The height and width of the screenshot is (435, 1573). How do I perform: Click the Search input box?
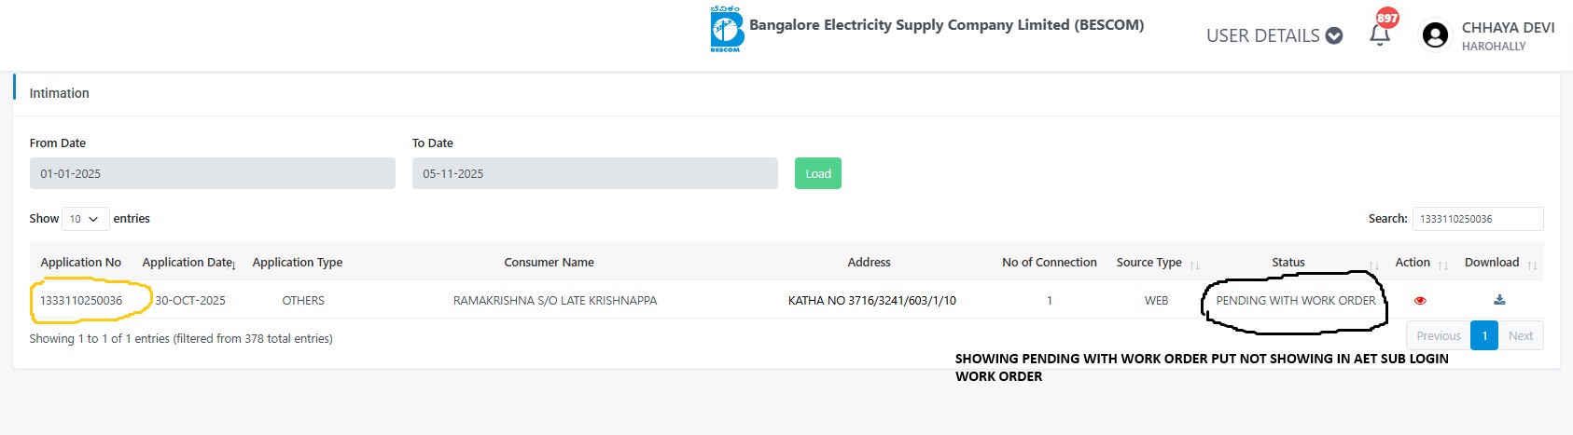(1477, 219)
